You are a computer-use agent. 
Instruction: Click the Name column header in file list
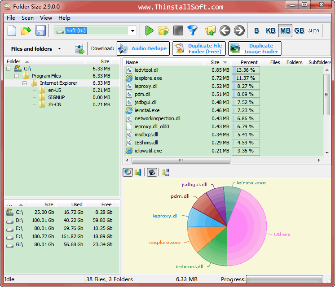(163, 62)
